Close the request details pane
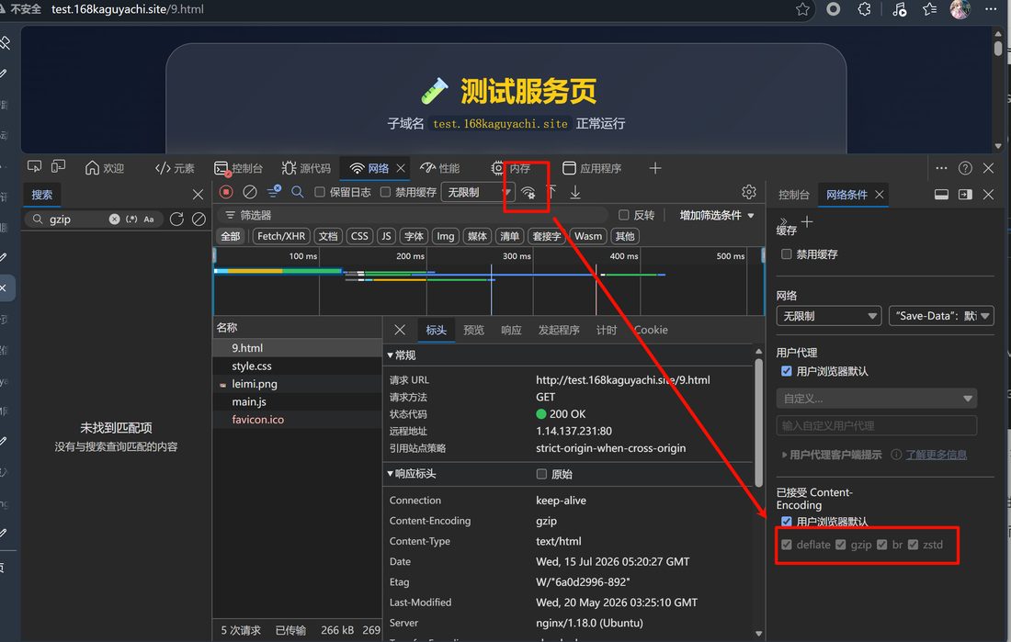The width and height of the screenshot is (1011, 642). click(x=400, y=330)
